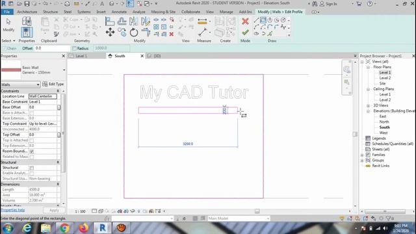416x234 pixels.
Task: Select the Modify arrow tool
Action: click(x=8, y=21)
